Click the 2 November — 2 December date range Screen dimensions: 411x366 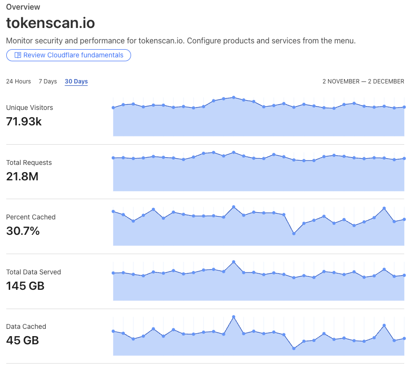363,81
